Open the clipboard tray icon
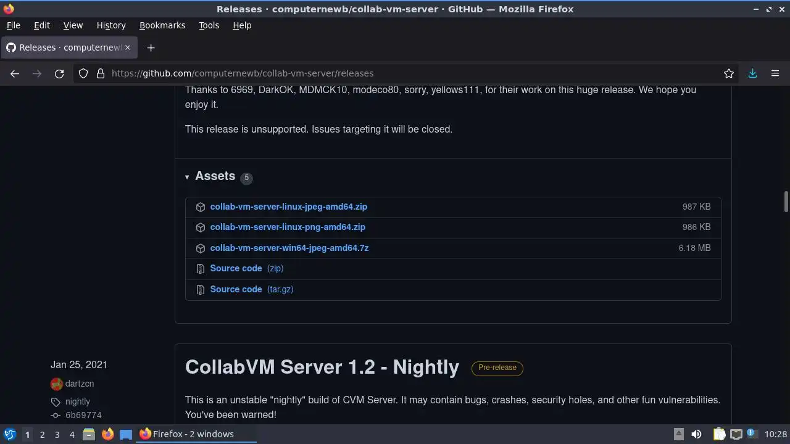The height and width of the screenshot is (444, 790). tap(719, 434)
